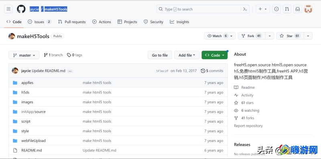Open the command palette icon

tap(245, 9)
